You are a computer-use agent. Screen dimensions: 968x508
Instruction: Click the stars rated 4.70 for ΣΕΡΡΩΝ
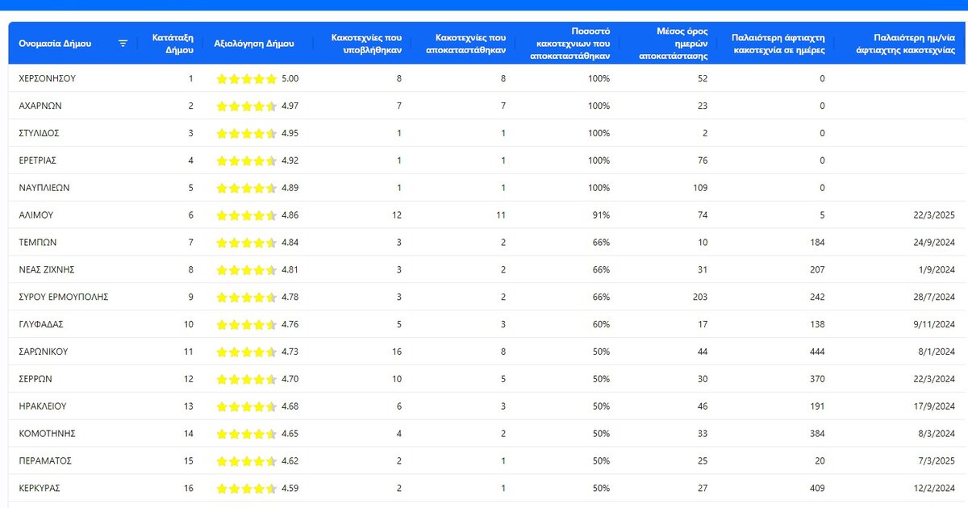(x=246, y=379)
